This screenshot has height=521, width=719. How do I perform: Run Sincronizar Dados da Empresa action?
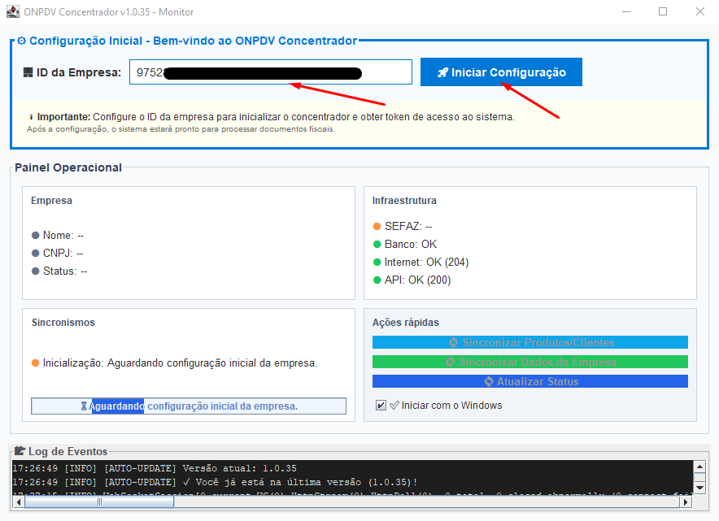click(x=530, y=362)
